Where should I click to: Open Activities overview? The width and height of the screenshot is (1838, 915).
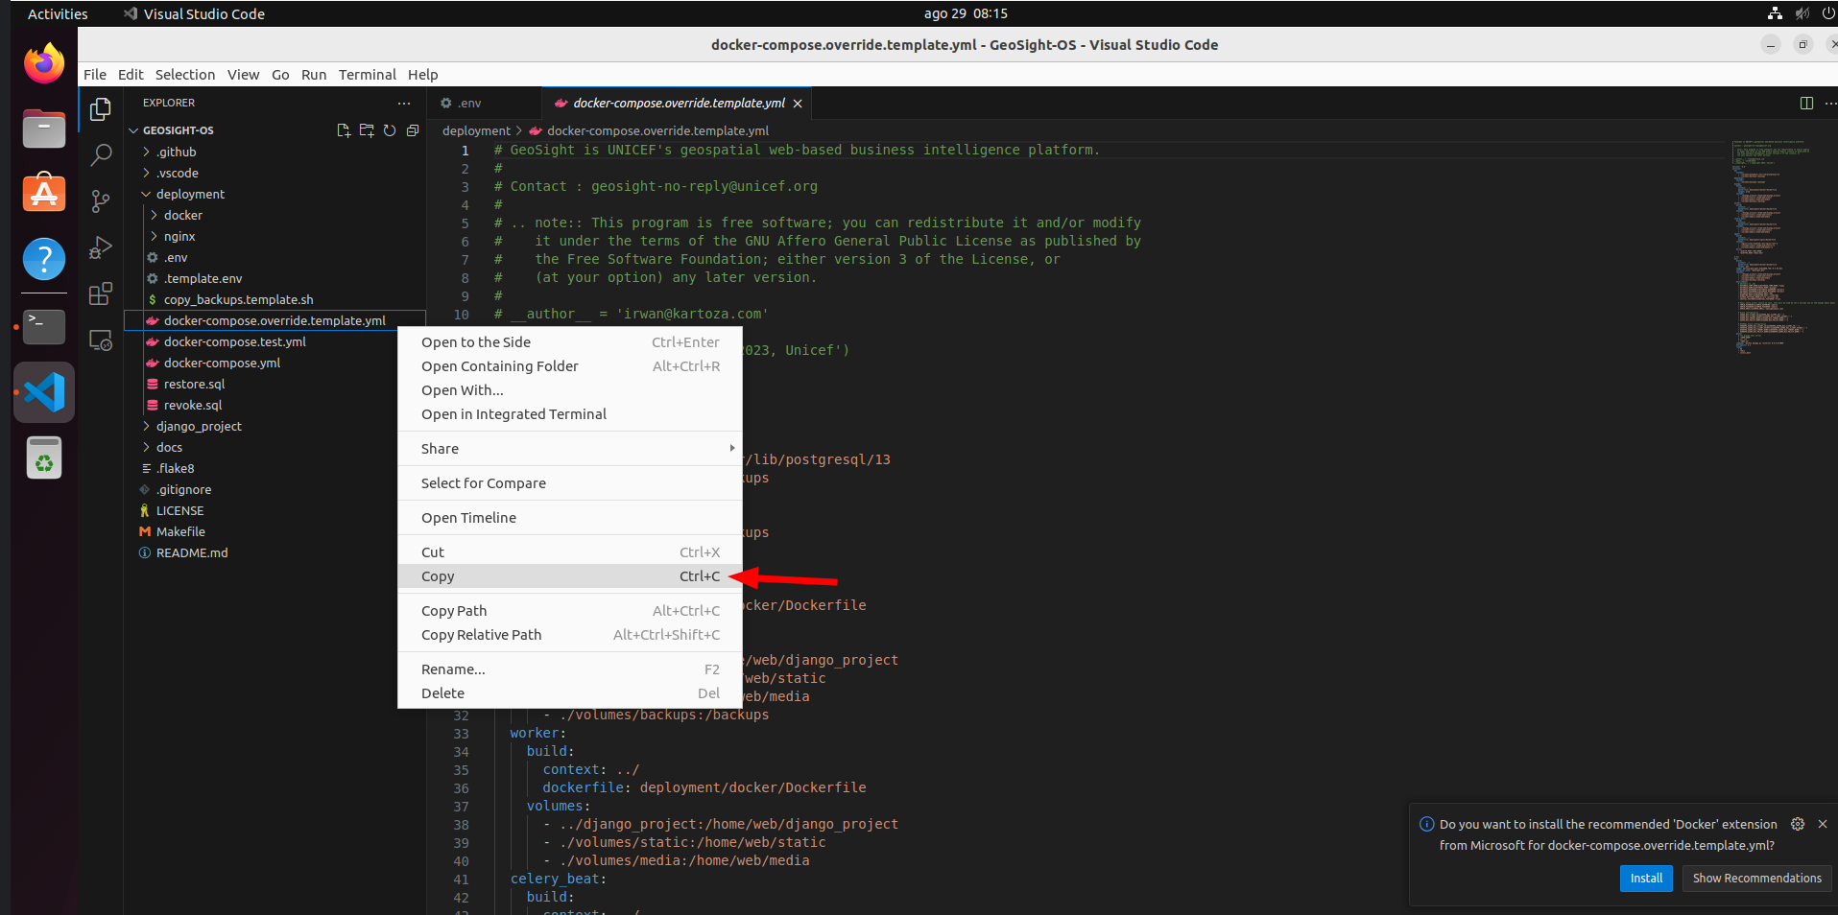58,13
